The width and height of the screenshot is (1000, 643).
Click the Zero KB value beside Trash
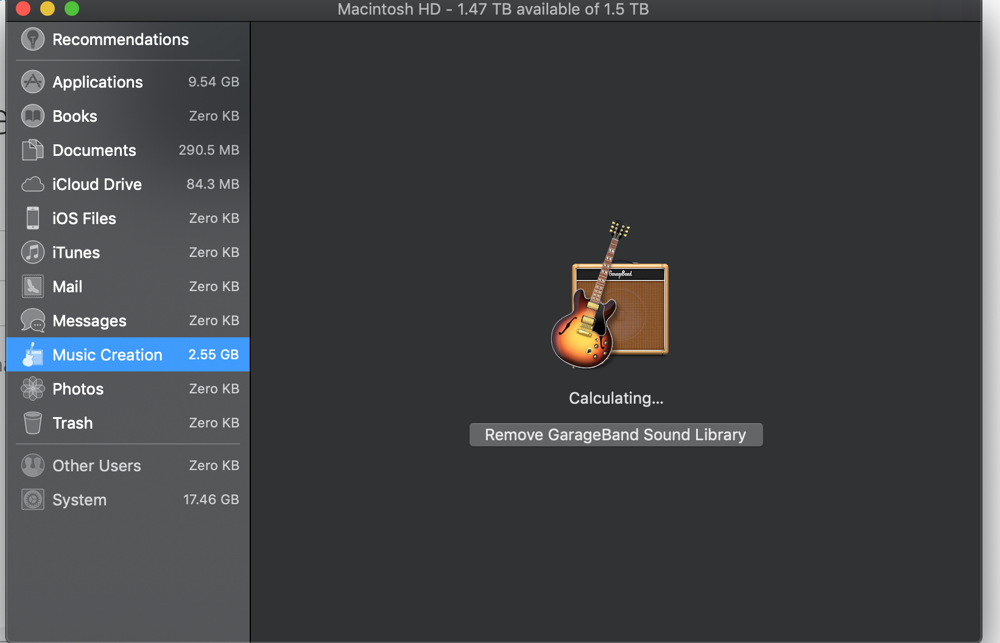coord(214,423)
